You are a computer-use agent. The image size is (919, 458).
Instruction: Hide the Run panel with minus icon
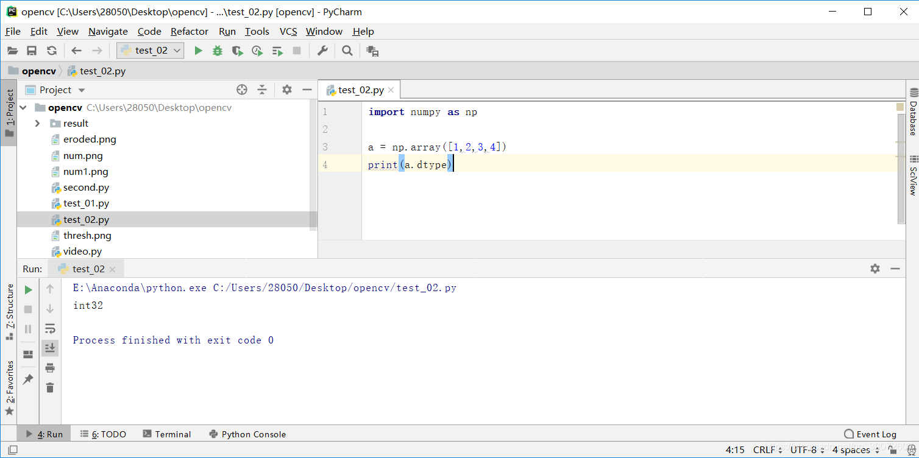tap(895, 269)
